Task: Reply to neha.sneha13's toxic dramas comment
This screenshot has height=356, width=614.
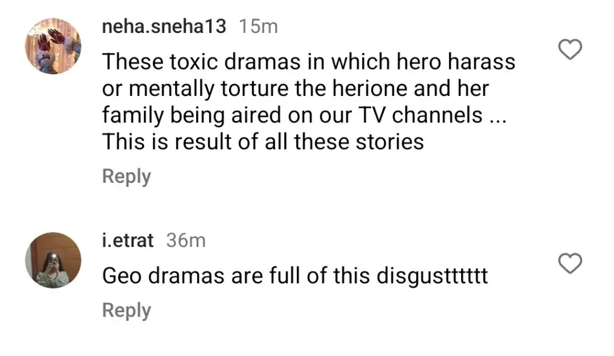Action: pos(127,176)
